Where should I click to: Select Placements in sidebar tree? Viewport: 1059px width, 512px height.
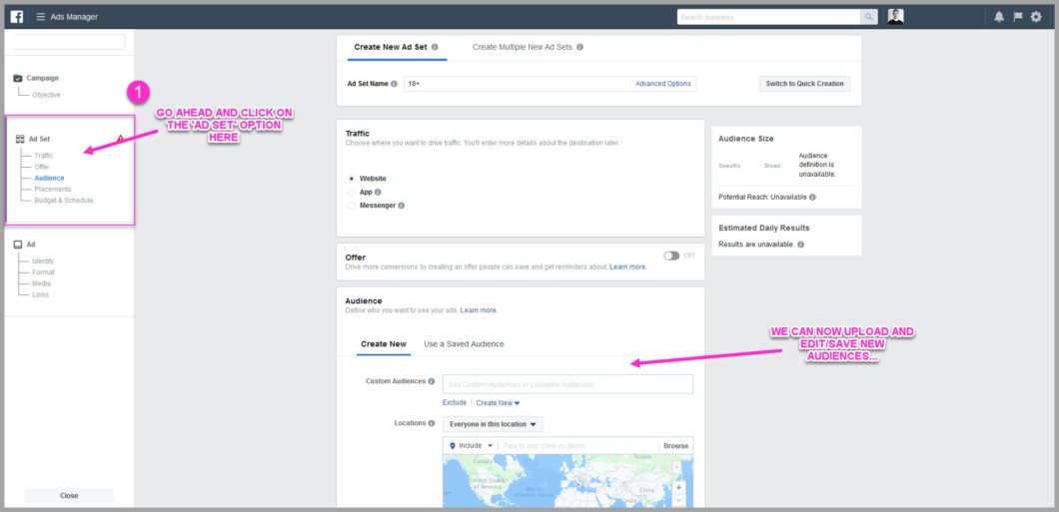coord(53,190)
